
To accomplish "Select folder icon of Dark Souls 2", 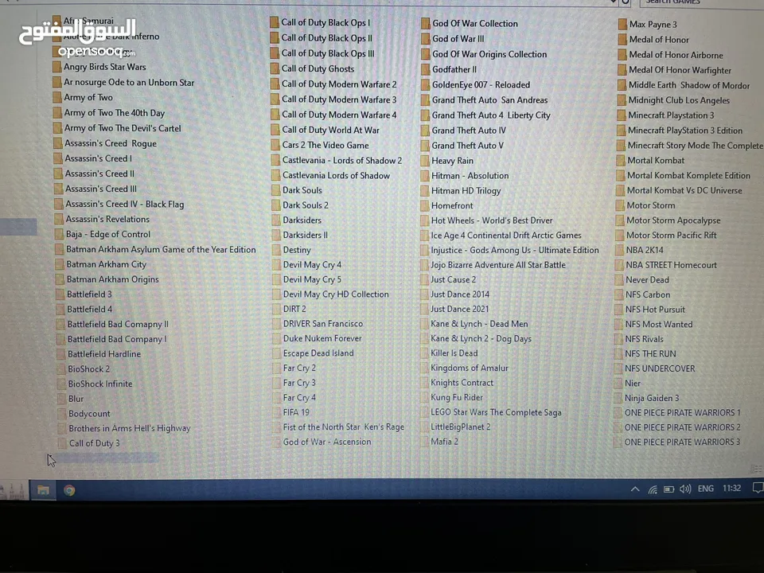I will pyautogui.click(x=276, y=205).
